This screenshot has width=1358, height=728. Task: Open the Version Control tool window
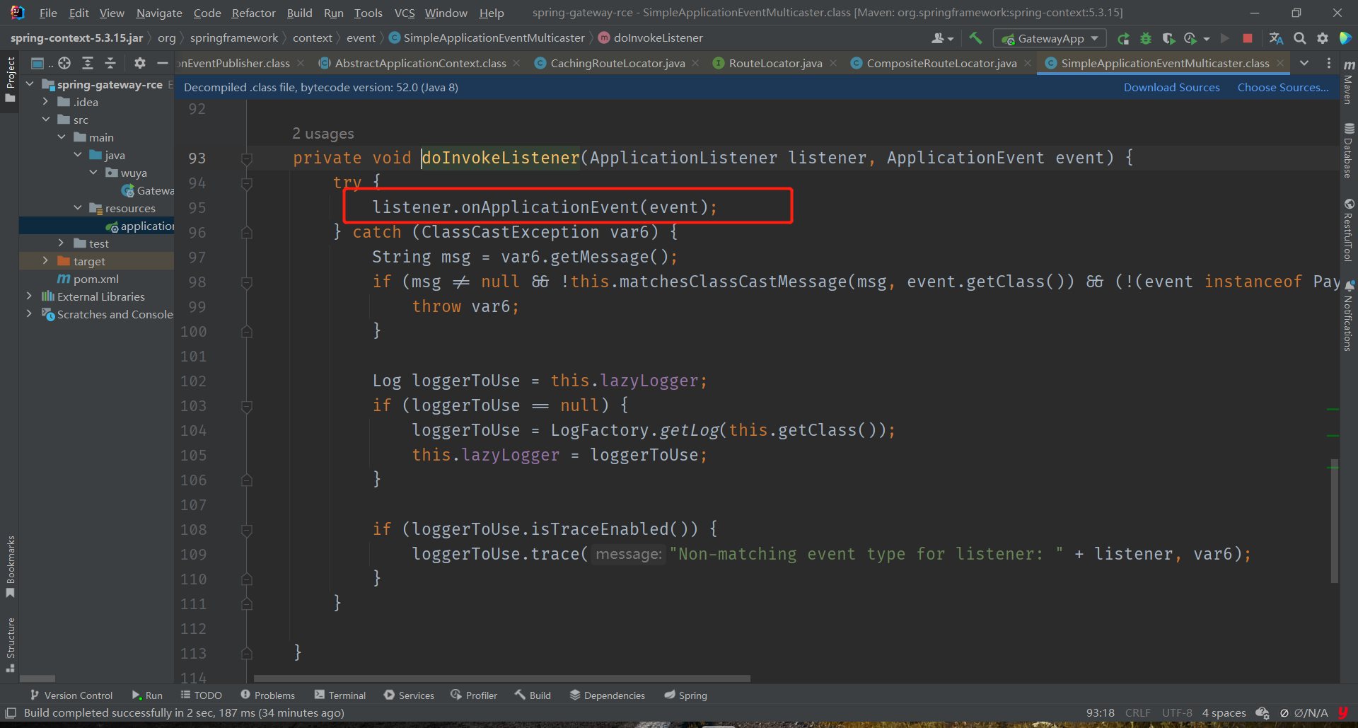point(71,695)
